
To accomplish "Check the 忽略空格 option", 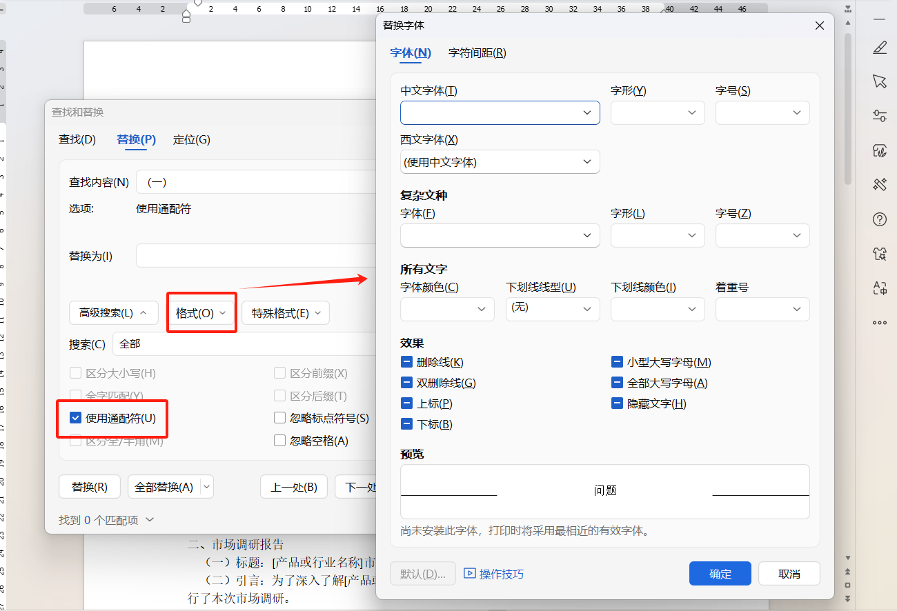I will click(279, 440).
